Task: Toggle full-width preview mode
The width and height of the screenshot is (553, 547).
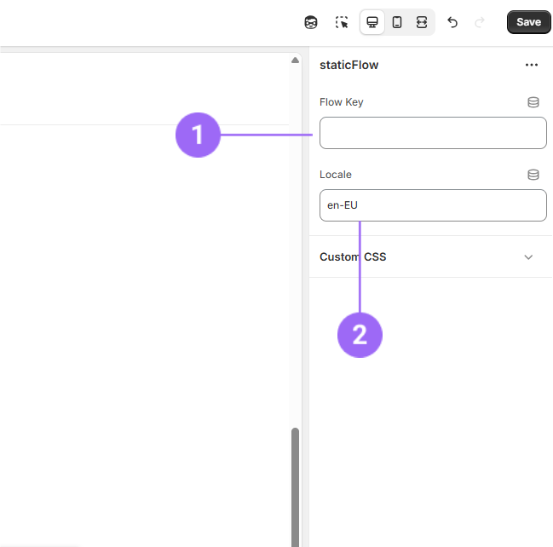Action: click(x=421, y=22)
